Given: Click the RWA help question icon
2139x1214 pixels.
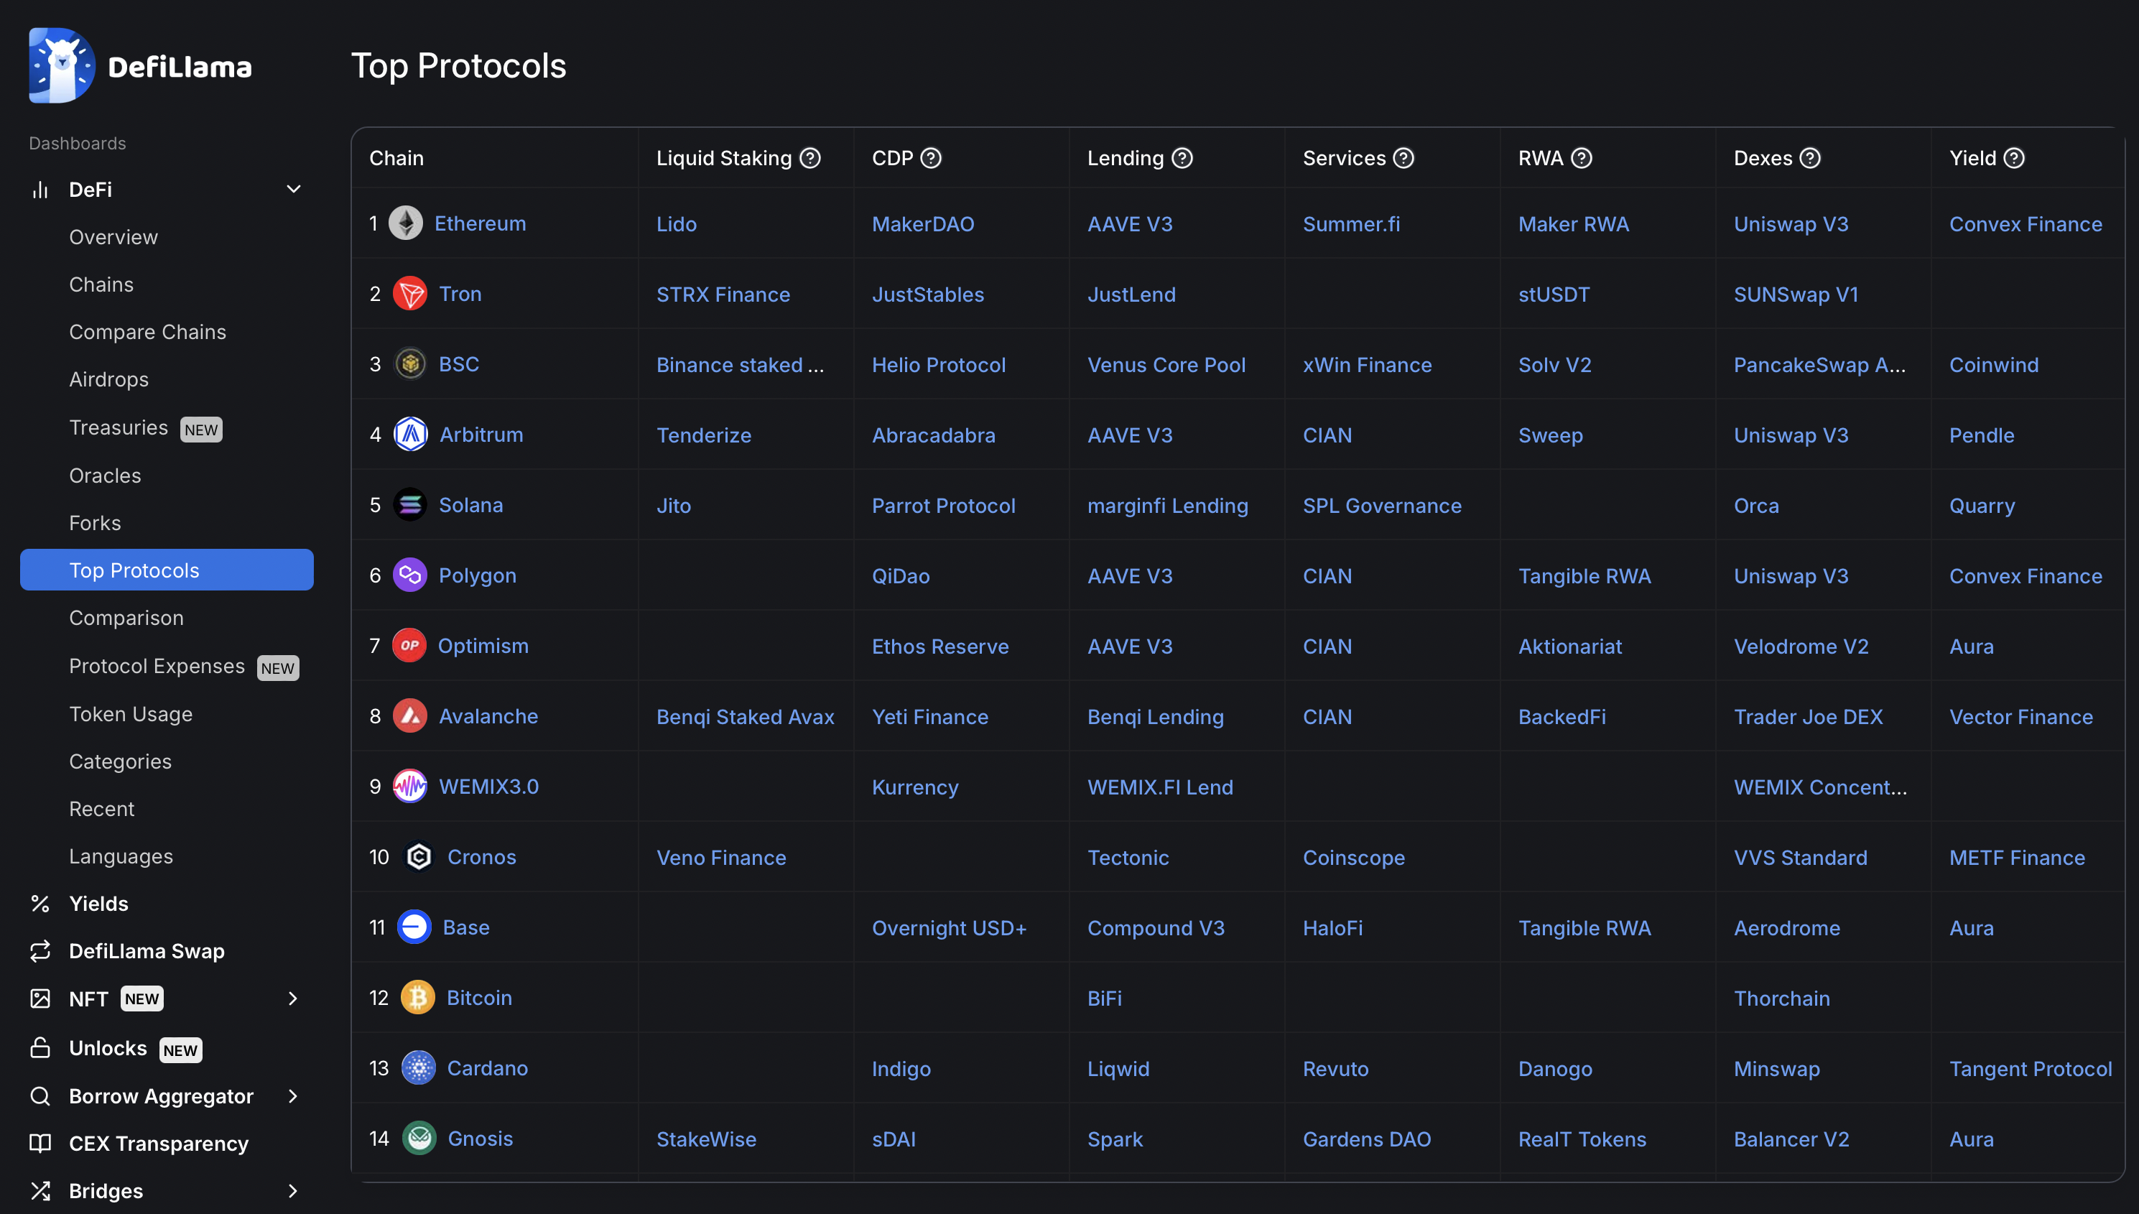Looking at the screenshot, I should coord(1582,157).
